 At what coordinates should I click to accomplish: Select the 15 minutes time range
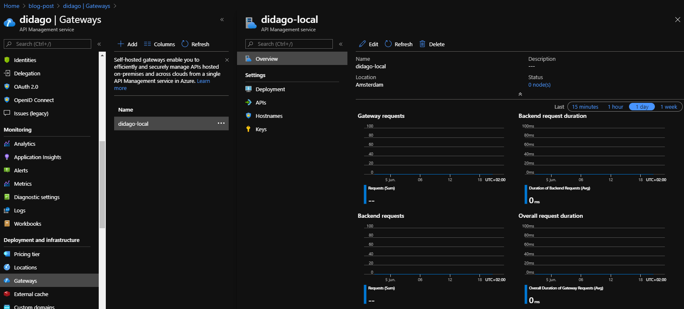tap(585, 107)
